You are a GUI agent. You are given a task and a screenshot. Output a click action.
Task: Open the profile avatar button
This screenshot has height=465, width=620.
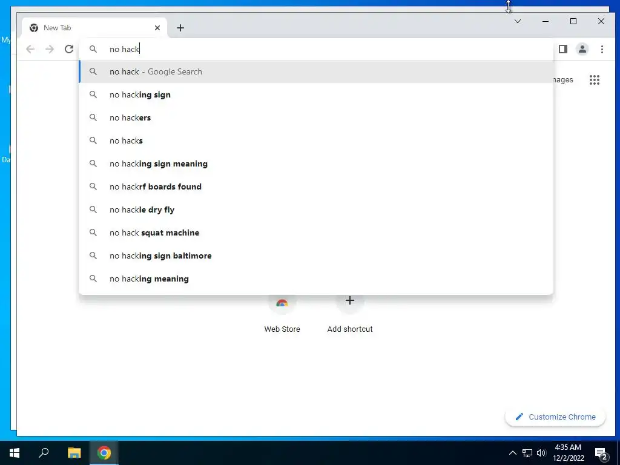[582, 49]
